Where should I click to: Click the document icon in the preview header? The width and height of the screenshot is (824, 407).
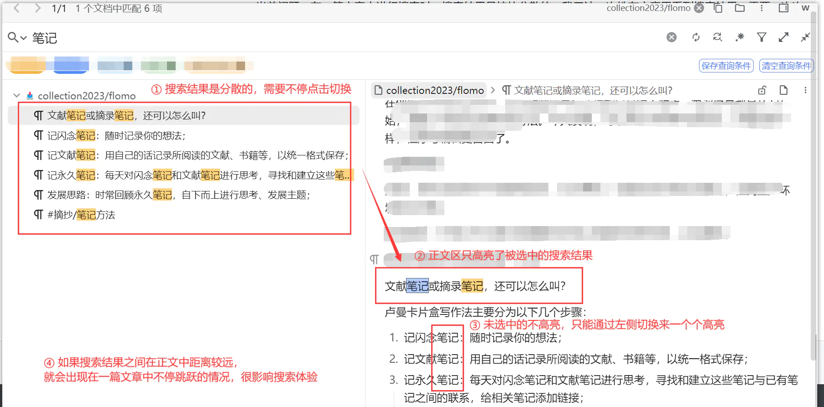click(783, 90)
